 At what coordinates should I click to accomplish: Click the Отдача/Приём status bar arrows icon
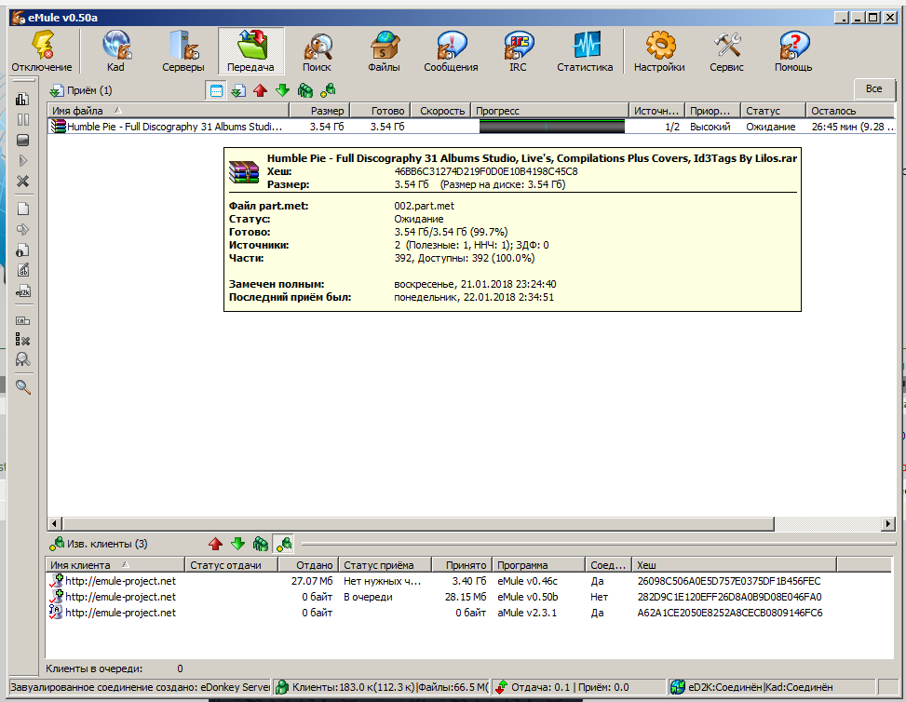pyautogui.click(x=502, y=687)
